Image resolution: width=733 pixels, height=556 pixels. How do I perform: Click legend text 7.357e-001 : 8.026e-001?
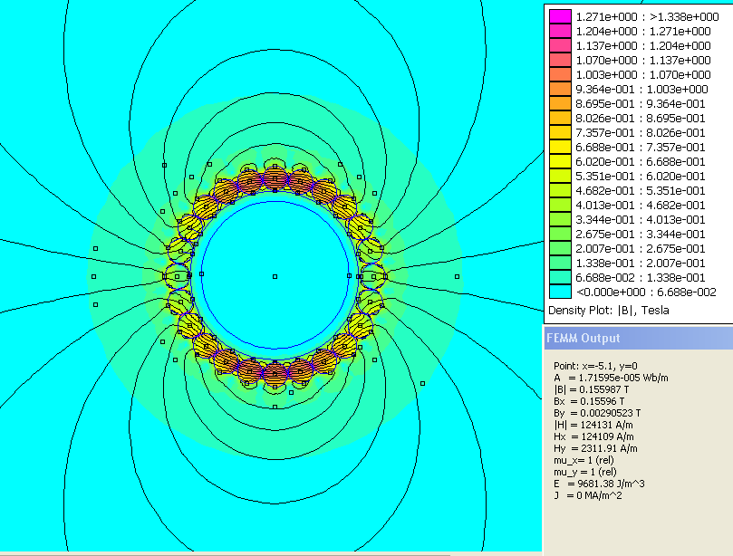[641, 133]
